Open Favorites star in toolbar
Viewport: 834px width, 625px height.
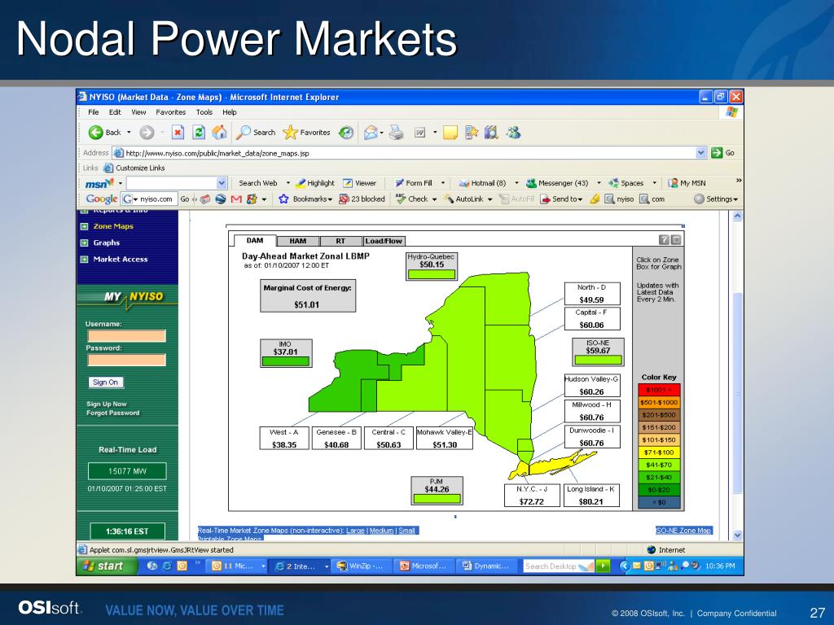pyautogui.click(x=306, y=133)
